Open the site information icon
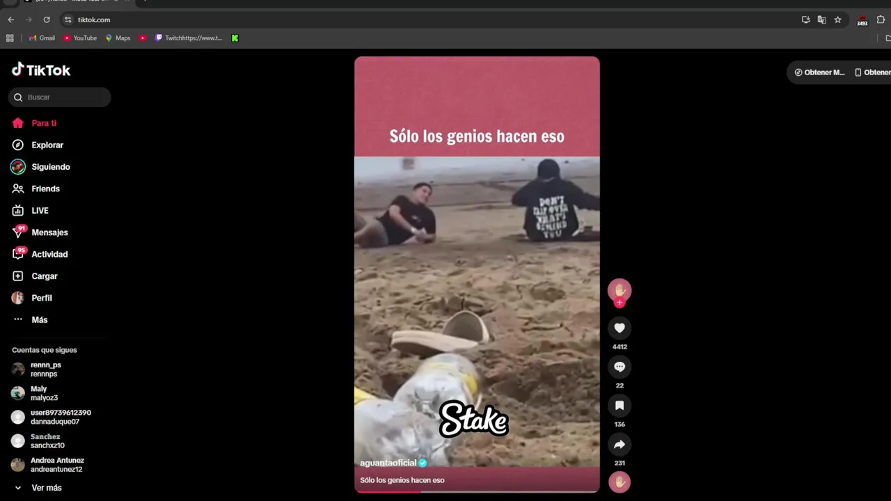Viewport: 891px width, 501px height. (68, 19)
